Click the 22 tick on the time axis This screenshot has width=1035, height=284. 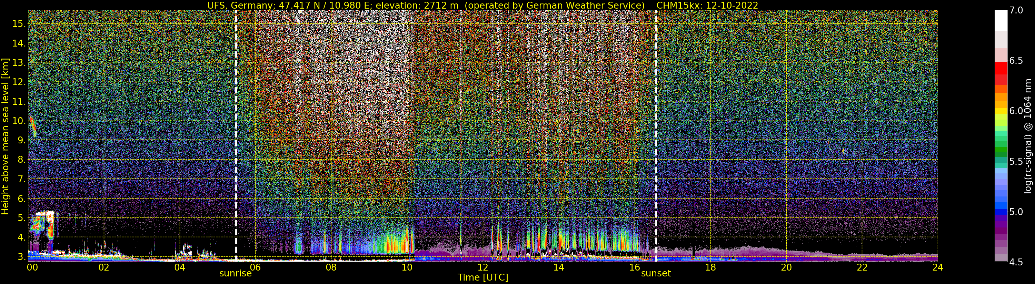coord(862,267)
